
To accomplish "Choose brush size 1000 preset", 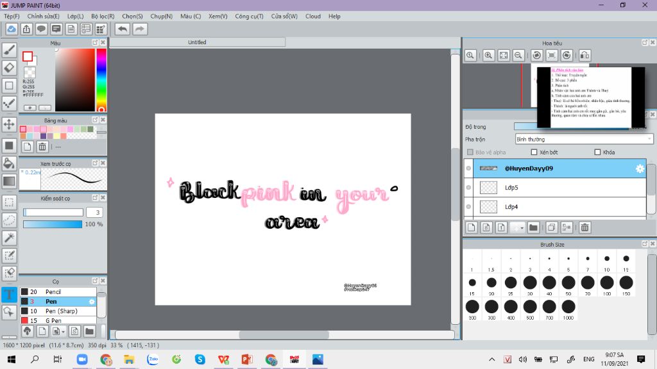I will click(x=568, y=309).
